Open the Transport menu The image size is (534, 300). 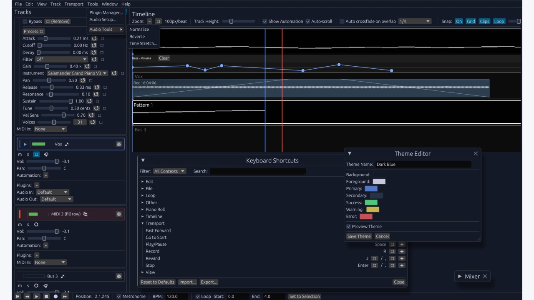coord(74,4)
